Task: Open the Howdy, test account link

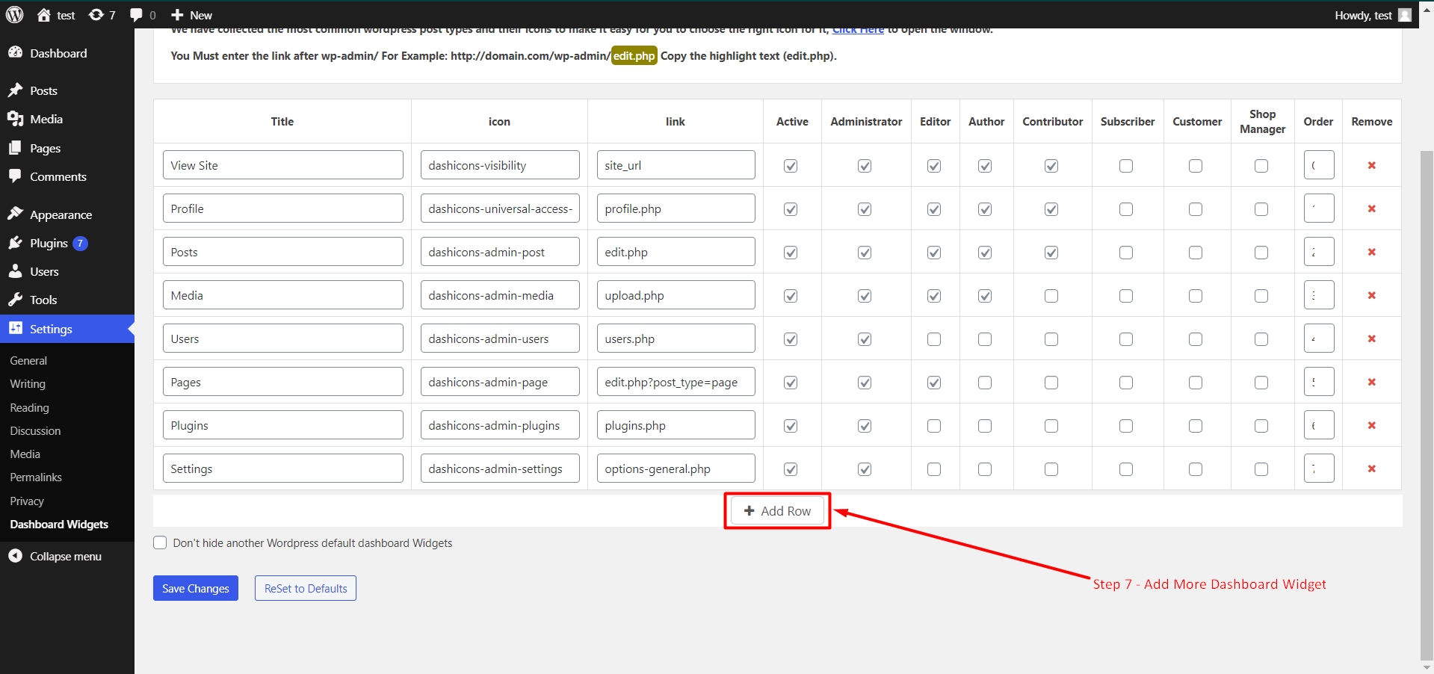Action: [1373, 15]
